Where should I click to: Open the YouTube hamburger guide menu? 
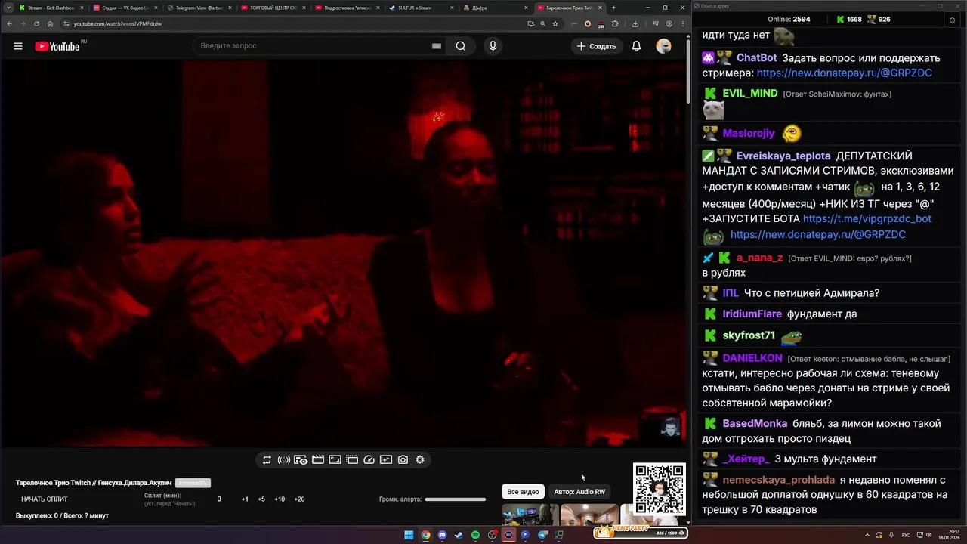pyautogui.click(x=18, y=46)
